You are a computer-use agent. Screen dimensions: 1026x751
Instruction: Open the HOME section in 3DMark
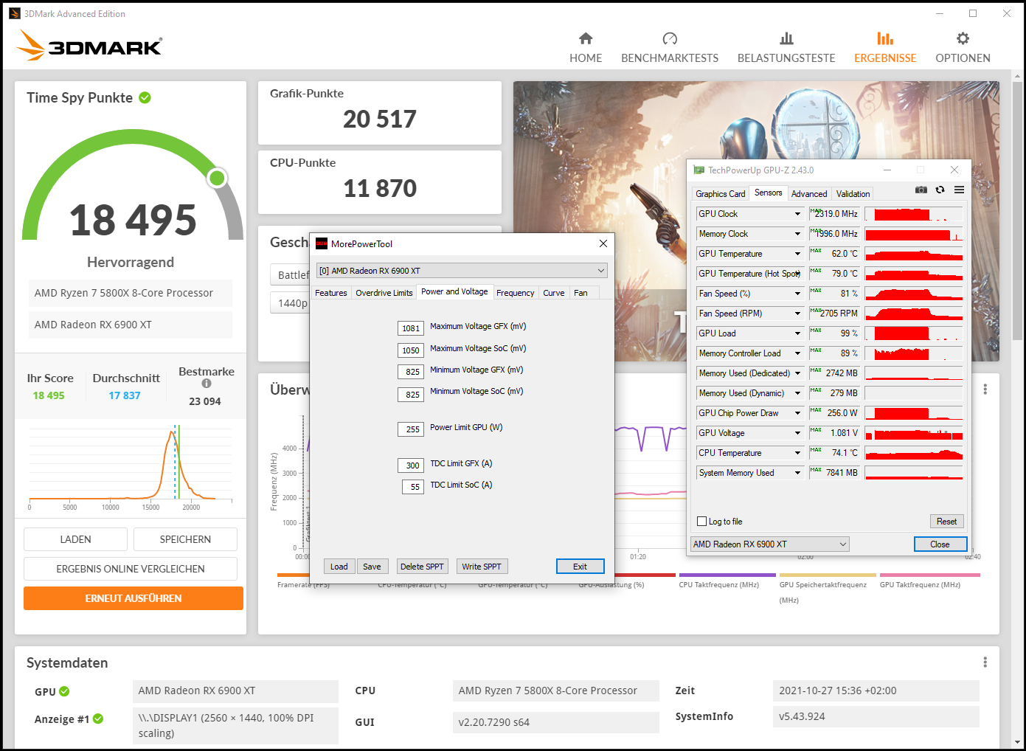click(x=586, y=47)
